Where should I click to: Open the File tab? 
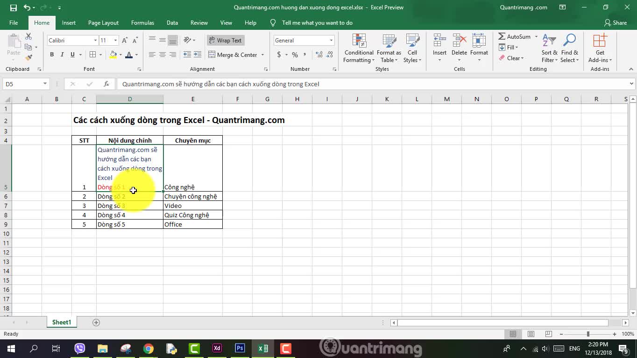coord(14,23)
